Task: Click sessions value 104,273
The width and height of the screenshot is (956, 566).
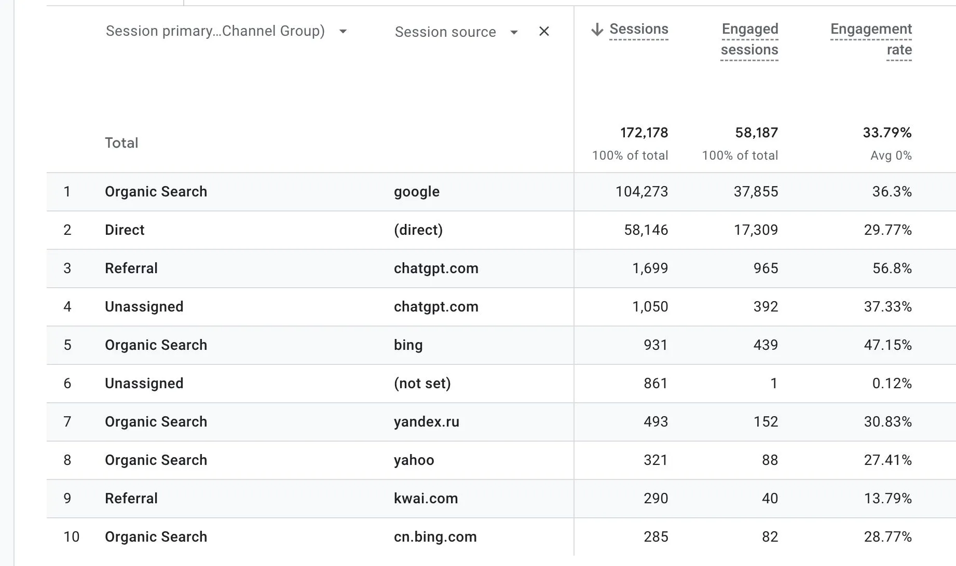Action: coord(641,192)
